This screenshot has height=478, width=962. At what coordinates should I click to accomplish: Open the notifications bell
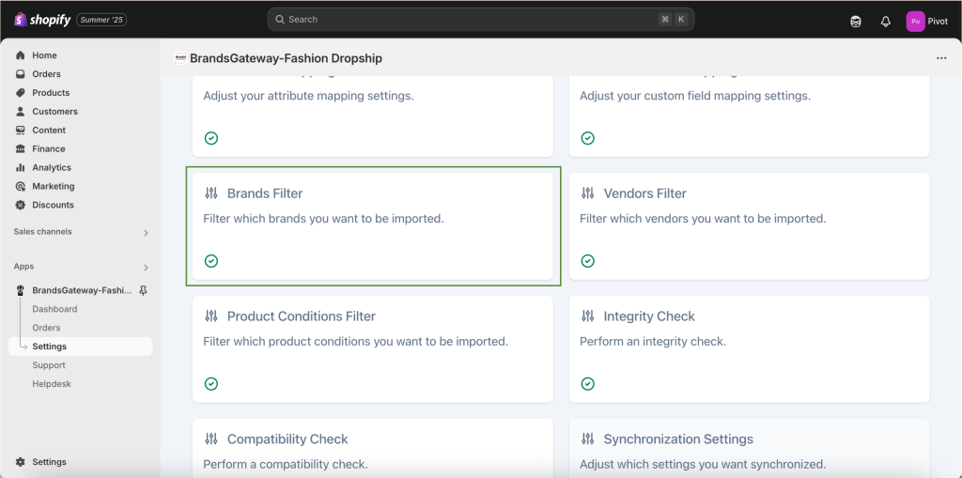point(885,22)
